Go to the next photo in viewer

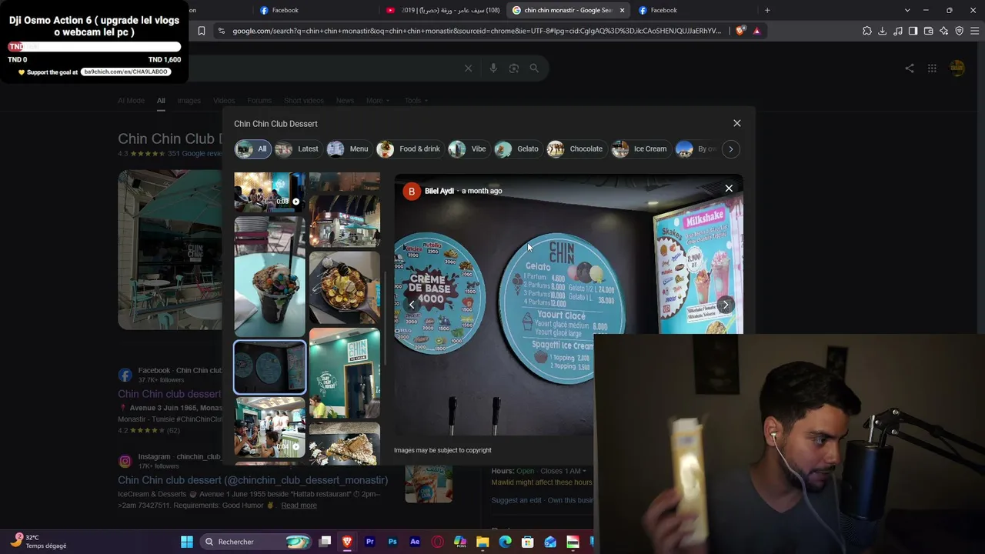pos(725,305)
